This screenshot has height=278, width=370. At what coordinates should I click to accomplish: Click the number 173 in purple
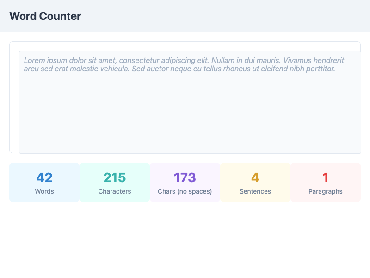click(185, 177)
